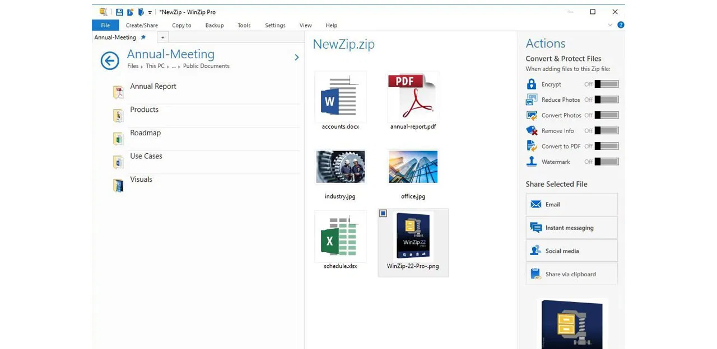Click the pin icon on Annual-Meeting tab
The height and width of the screenshot is (349, 717).
coord(143,37)
